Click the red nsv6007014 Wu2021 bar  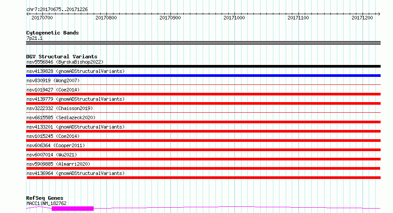pos(203,159)
